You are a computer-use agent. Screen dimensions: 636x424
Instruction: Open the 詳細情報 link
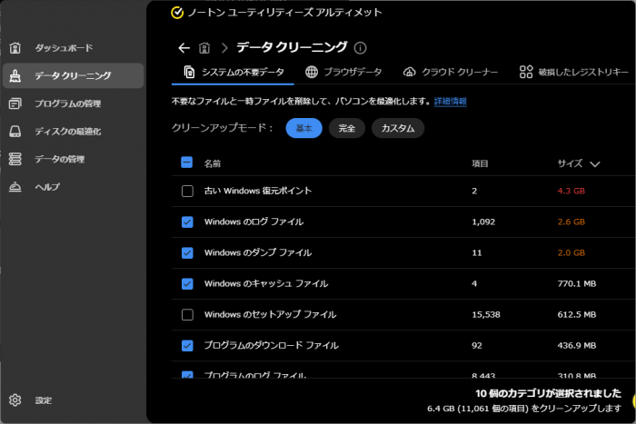click(451, 102)
